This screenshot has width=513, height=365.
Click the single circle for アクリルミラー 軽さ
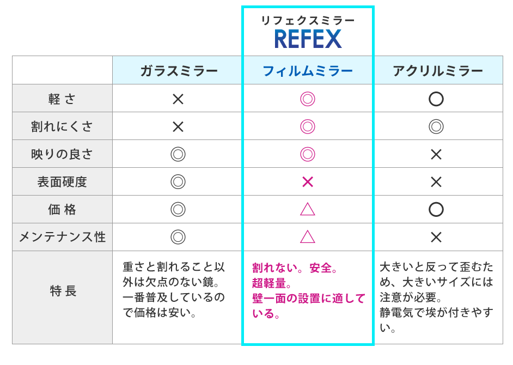coord(436,99)
